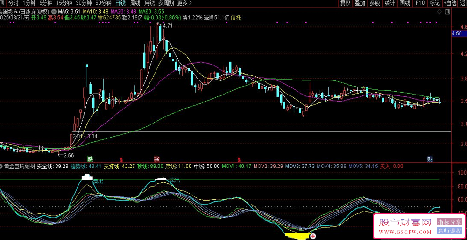
Task: Toggle the side panel layout icon
Action: click(447, 12)
